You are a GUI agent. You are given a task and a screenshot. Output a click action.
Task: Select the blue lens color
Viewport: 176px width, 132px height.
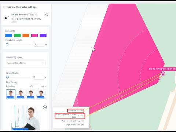(9, 35)
